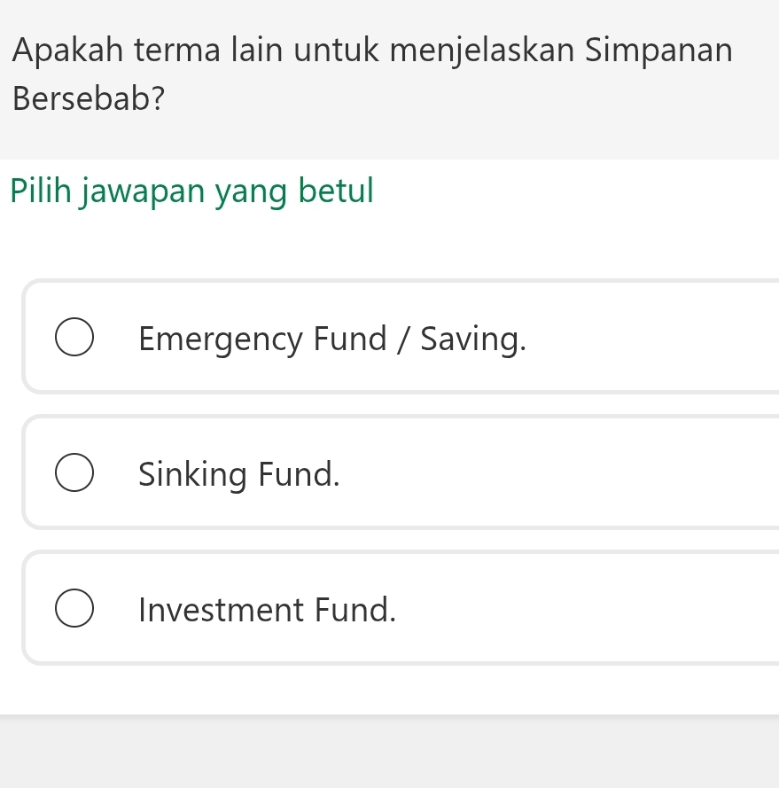The image size is (779, 788).
Task: Click the "Investment Fund." answer label
Action: tap(267, 610)
